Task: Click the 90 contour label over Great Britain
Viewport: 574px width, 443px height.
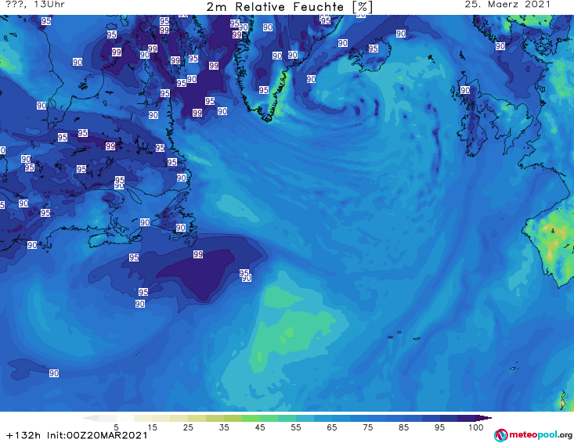Action: (465, 90)
